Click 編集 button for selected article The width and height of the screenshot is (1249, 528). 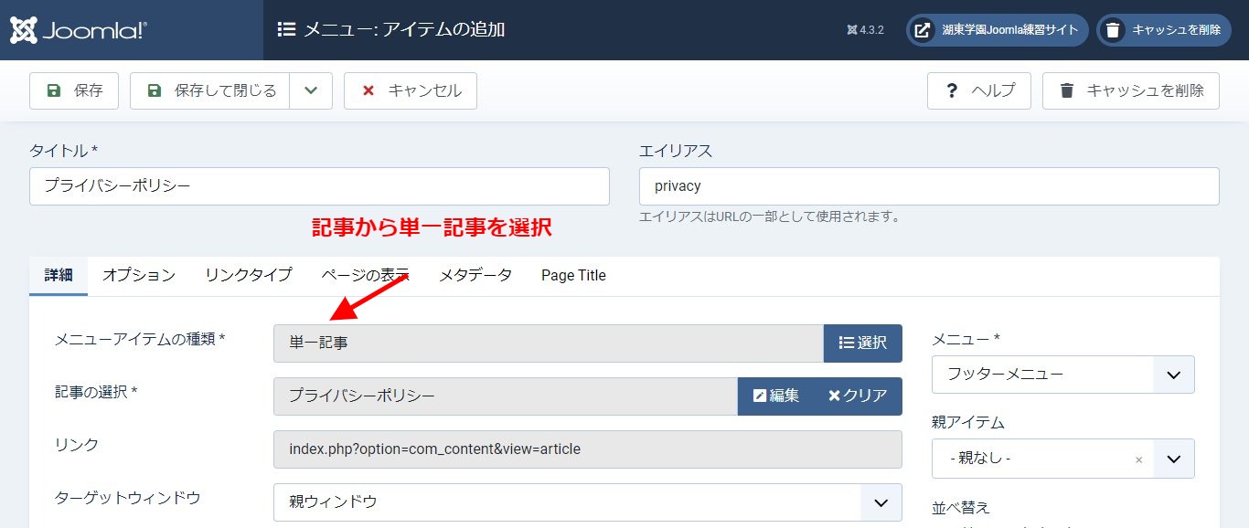click(x=775, y=396)
